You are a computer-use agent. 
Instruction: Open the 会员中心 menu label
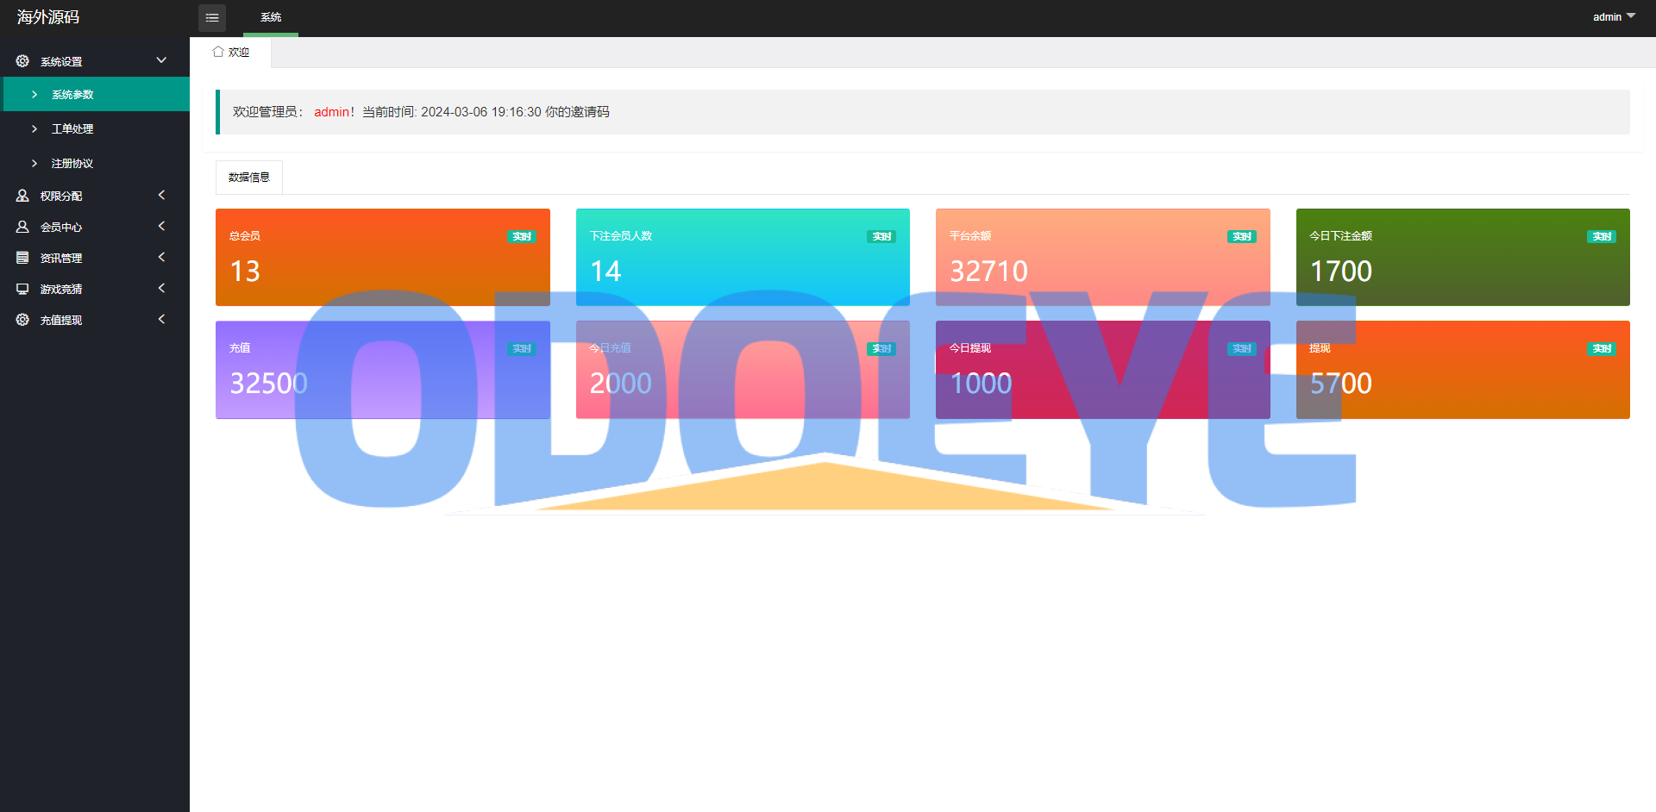coord(61,228)
